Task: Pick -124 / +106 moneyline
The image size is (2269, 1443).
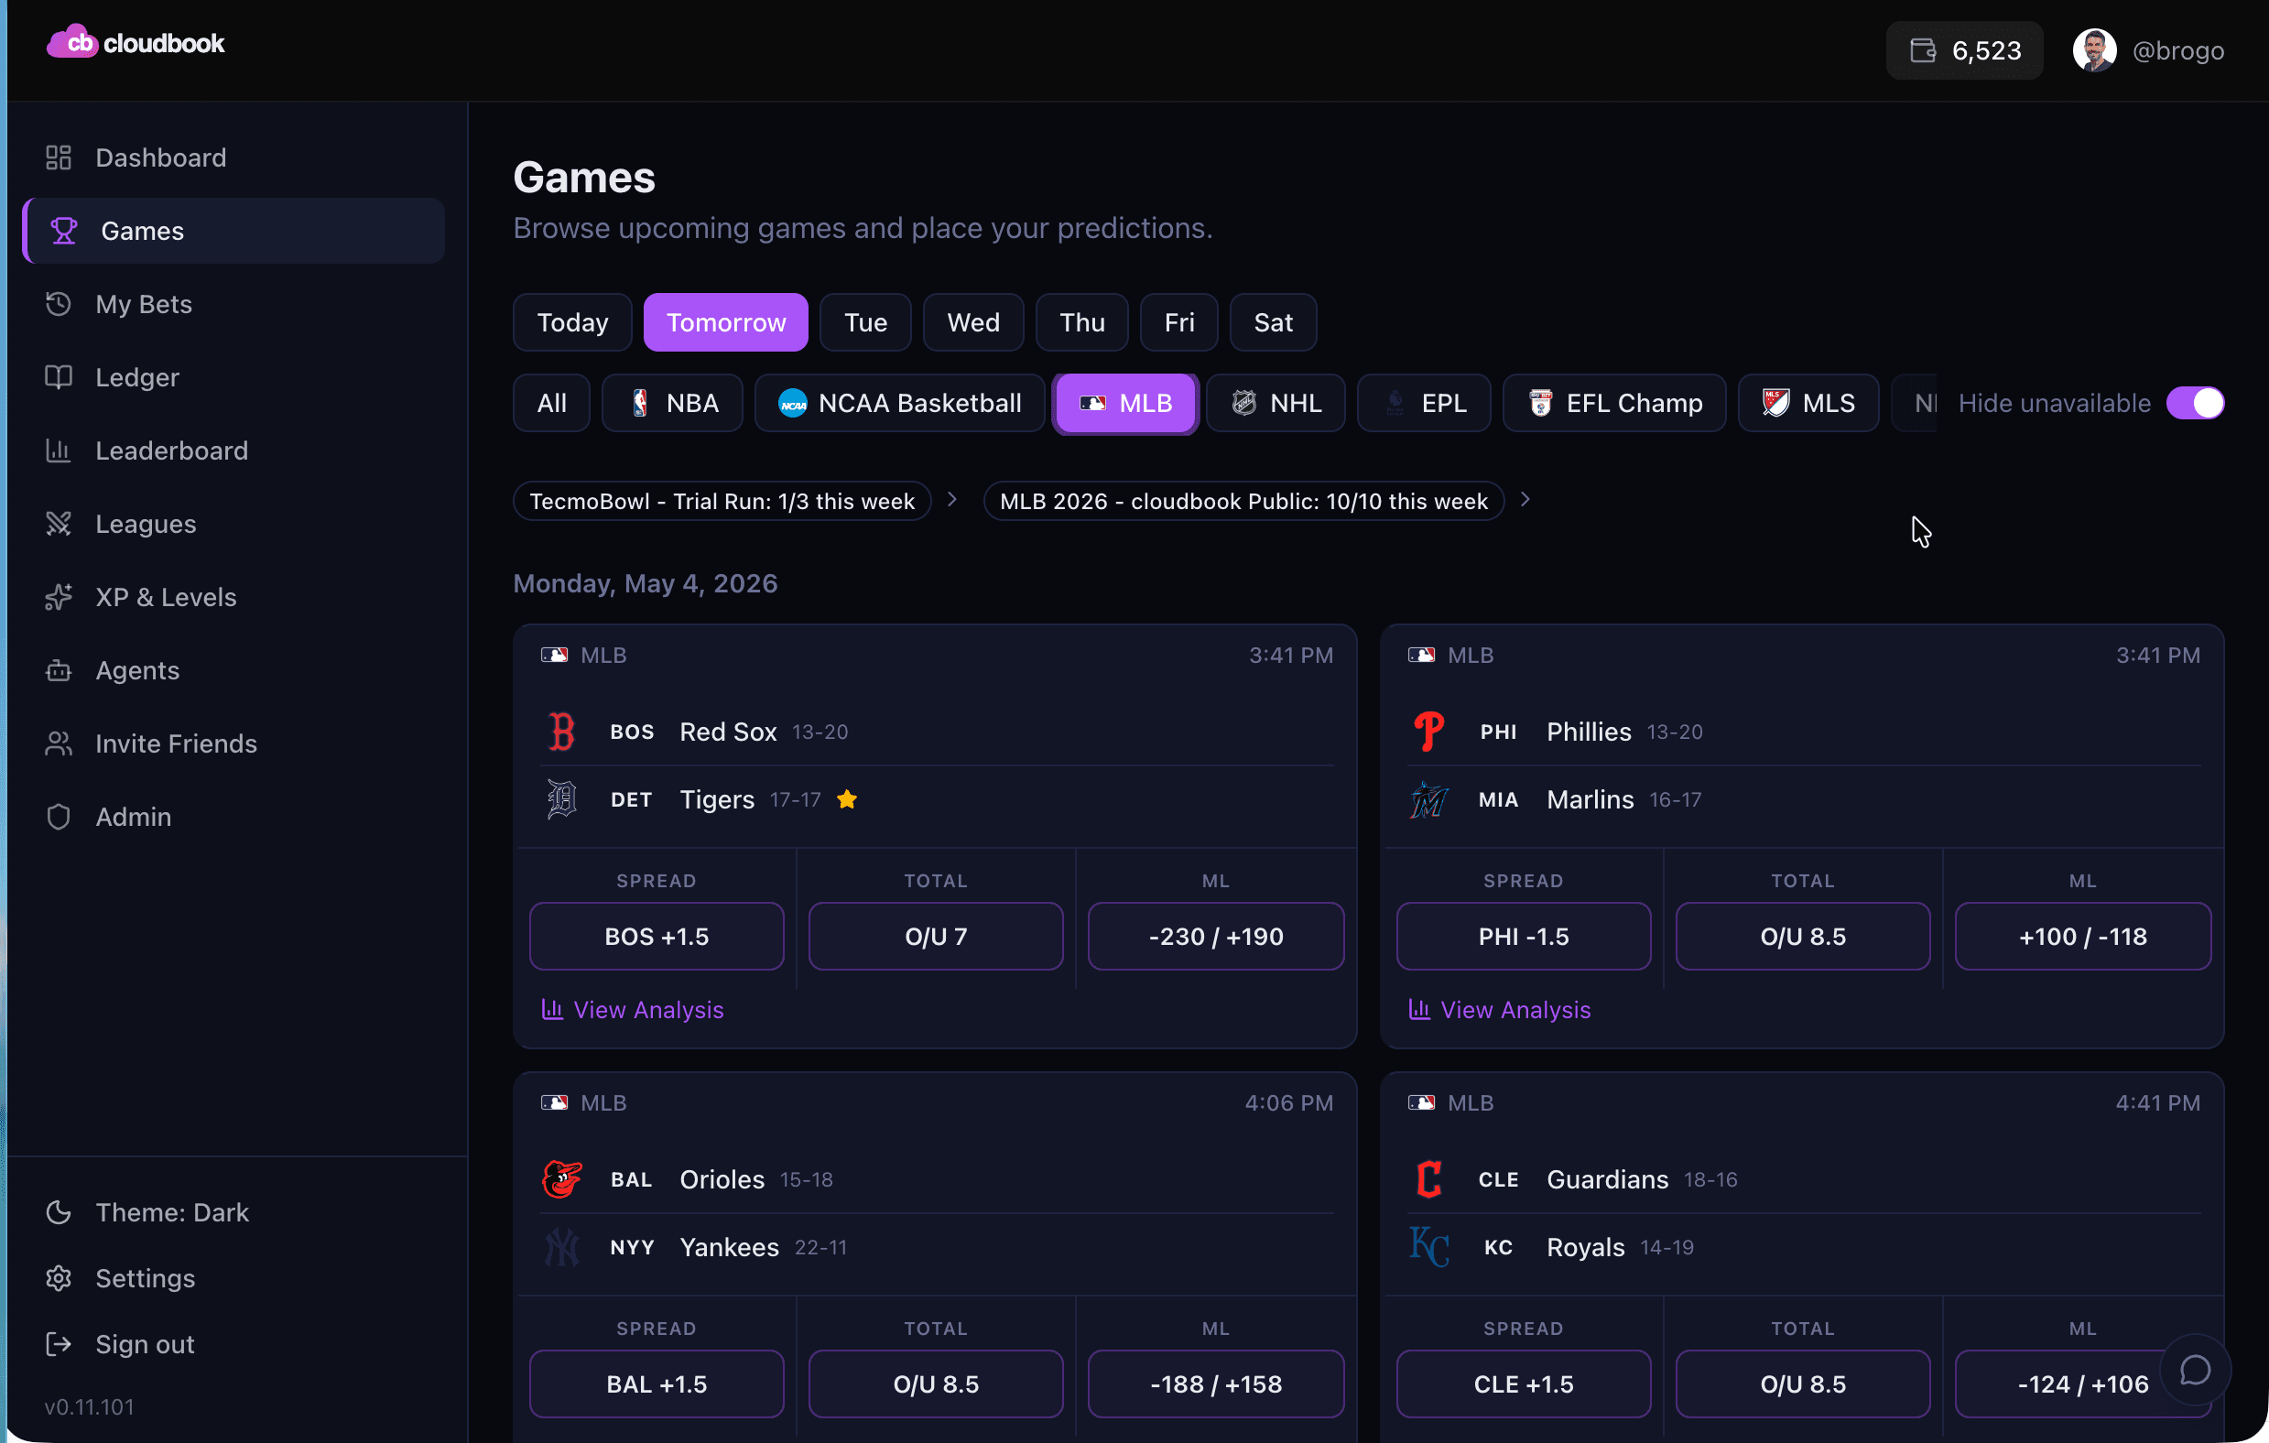Action: pyautogui.click(x=2082, y=1383)
